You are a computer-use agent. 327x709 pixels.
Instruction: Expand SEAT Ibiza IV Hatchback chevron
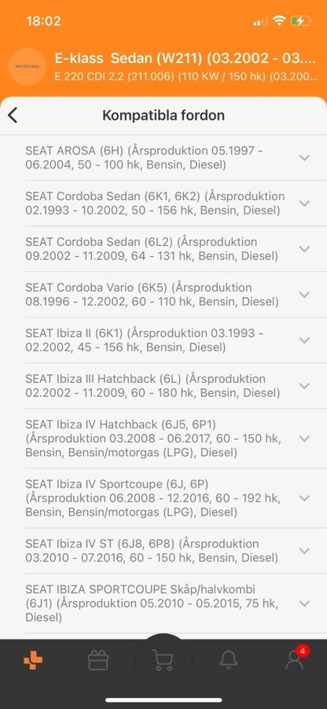[x=304, y=438]
